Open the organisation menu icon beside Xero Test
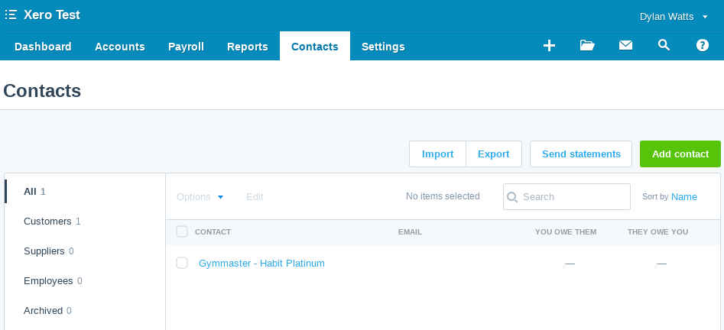 (x=11, y=15)
